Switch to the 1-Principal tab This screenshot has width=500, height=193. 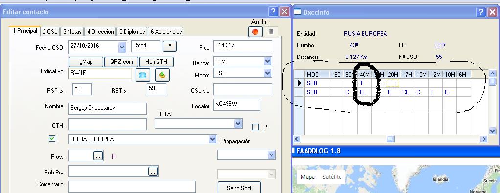point(25,31)
